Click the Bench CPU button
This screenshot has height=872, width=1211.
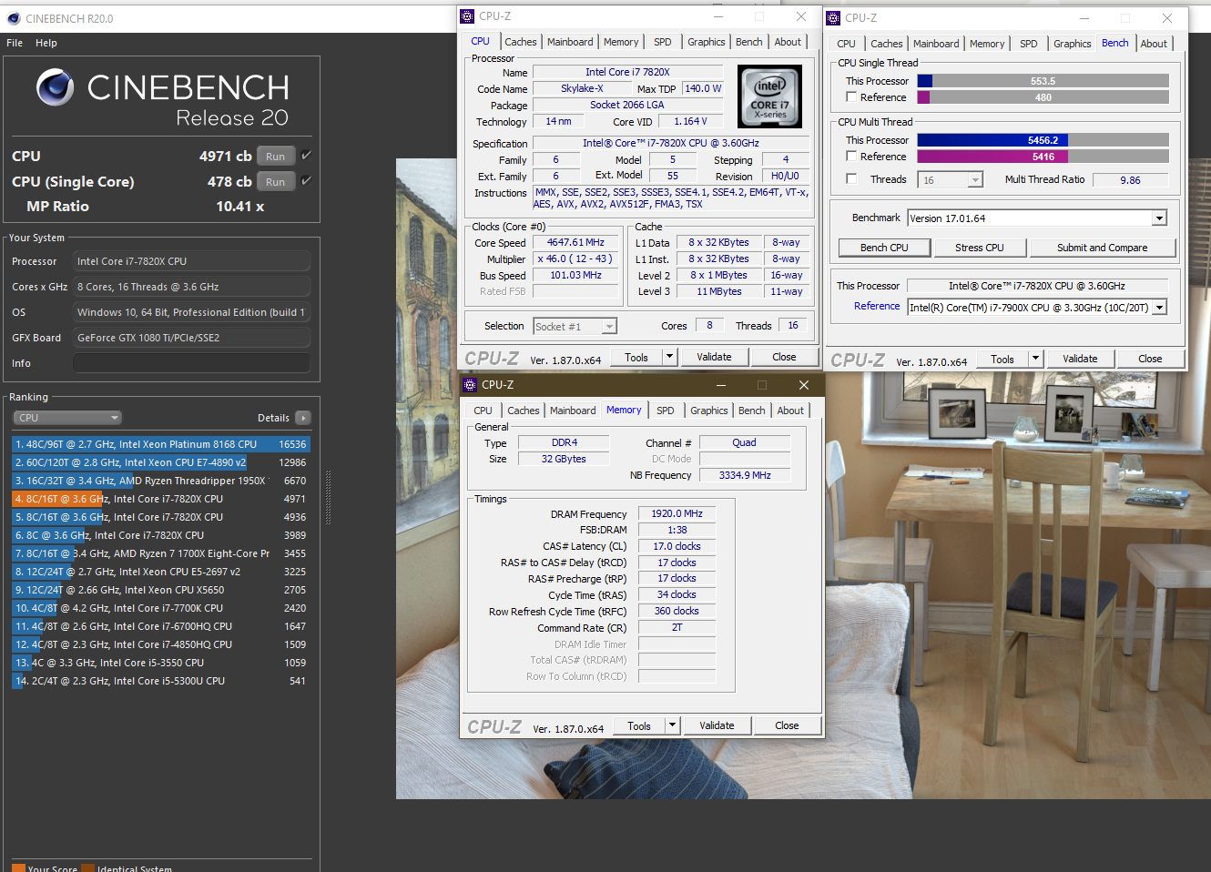point(884,248)
